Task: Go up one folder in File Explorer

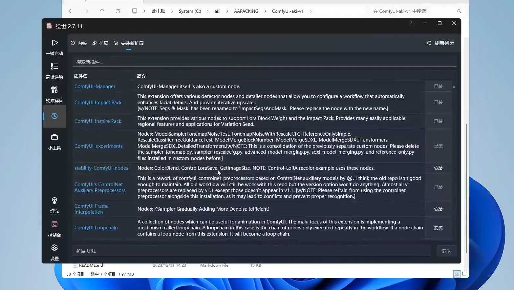Action: point(102,11)
